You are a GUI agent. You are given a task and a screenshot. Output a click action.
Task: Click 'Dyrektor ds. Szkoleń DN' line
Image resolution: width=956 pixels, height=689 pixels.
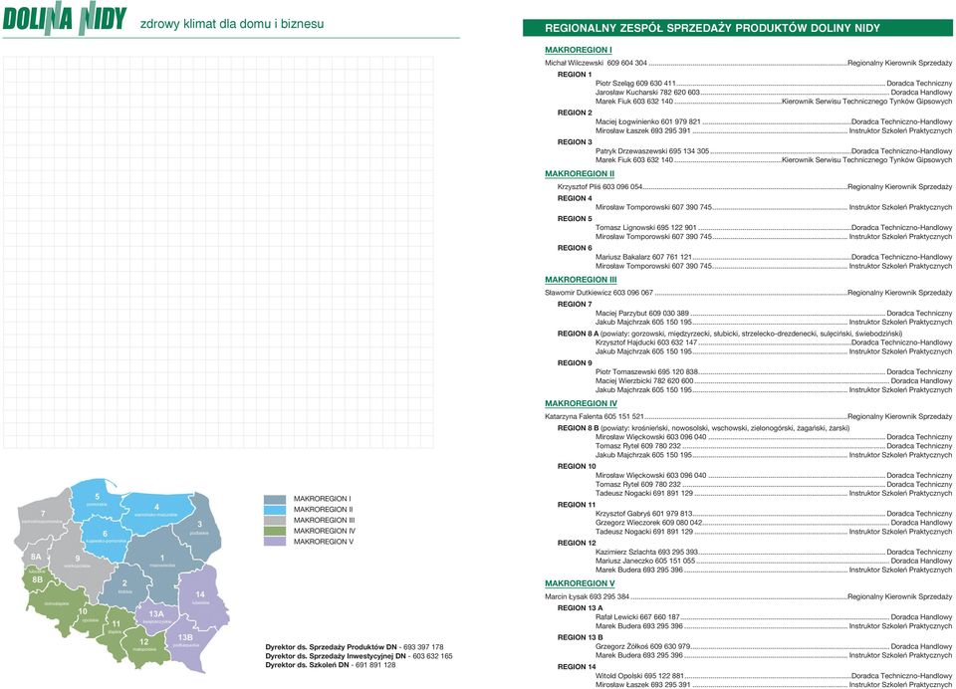[331, 665]
